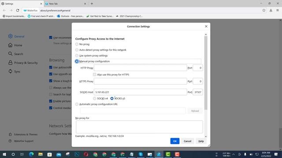Click Cancel in Connection Settings
Viewport: 282px width, 158px height.
[x=187, y=141]
